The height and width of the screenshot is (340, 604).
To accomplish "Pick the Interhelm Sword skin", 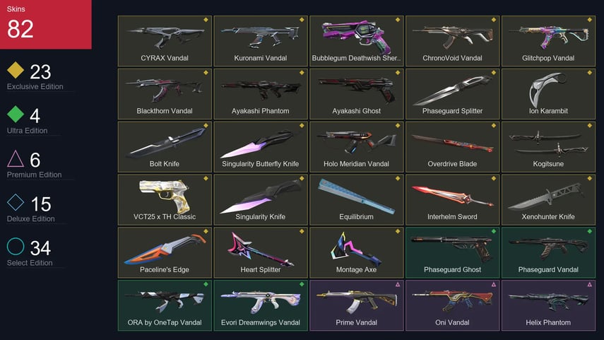I will 452,199.
